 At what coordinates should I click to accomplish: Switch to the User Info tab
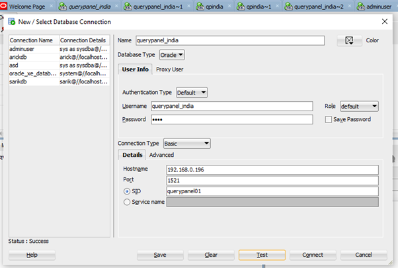click(x=135, y=69)
